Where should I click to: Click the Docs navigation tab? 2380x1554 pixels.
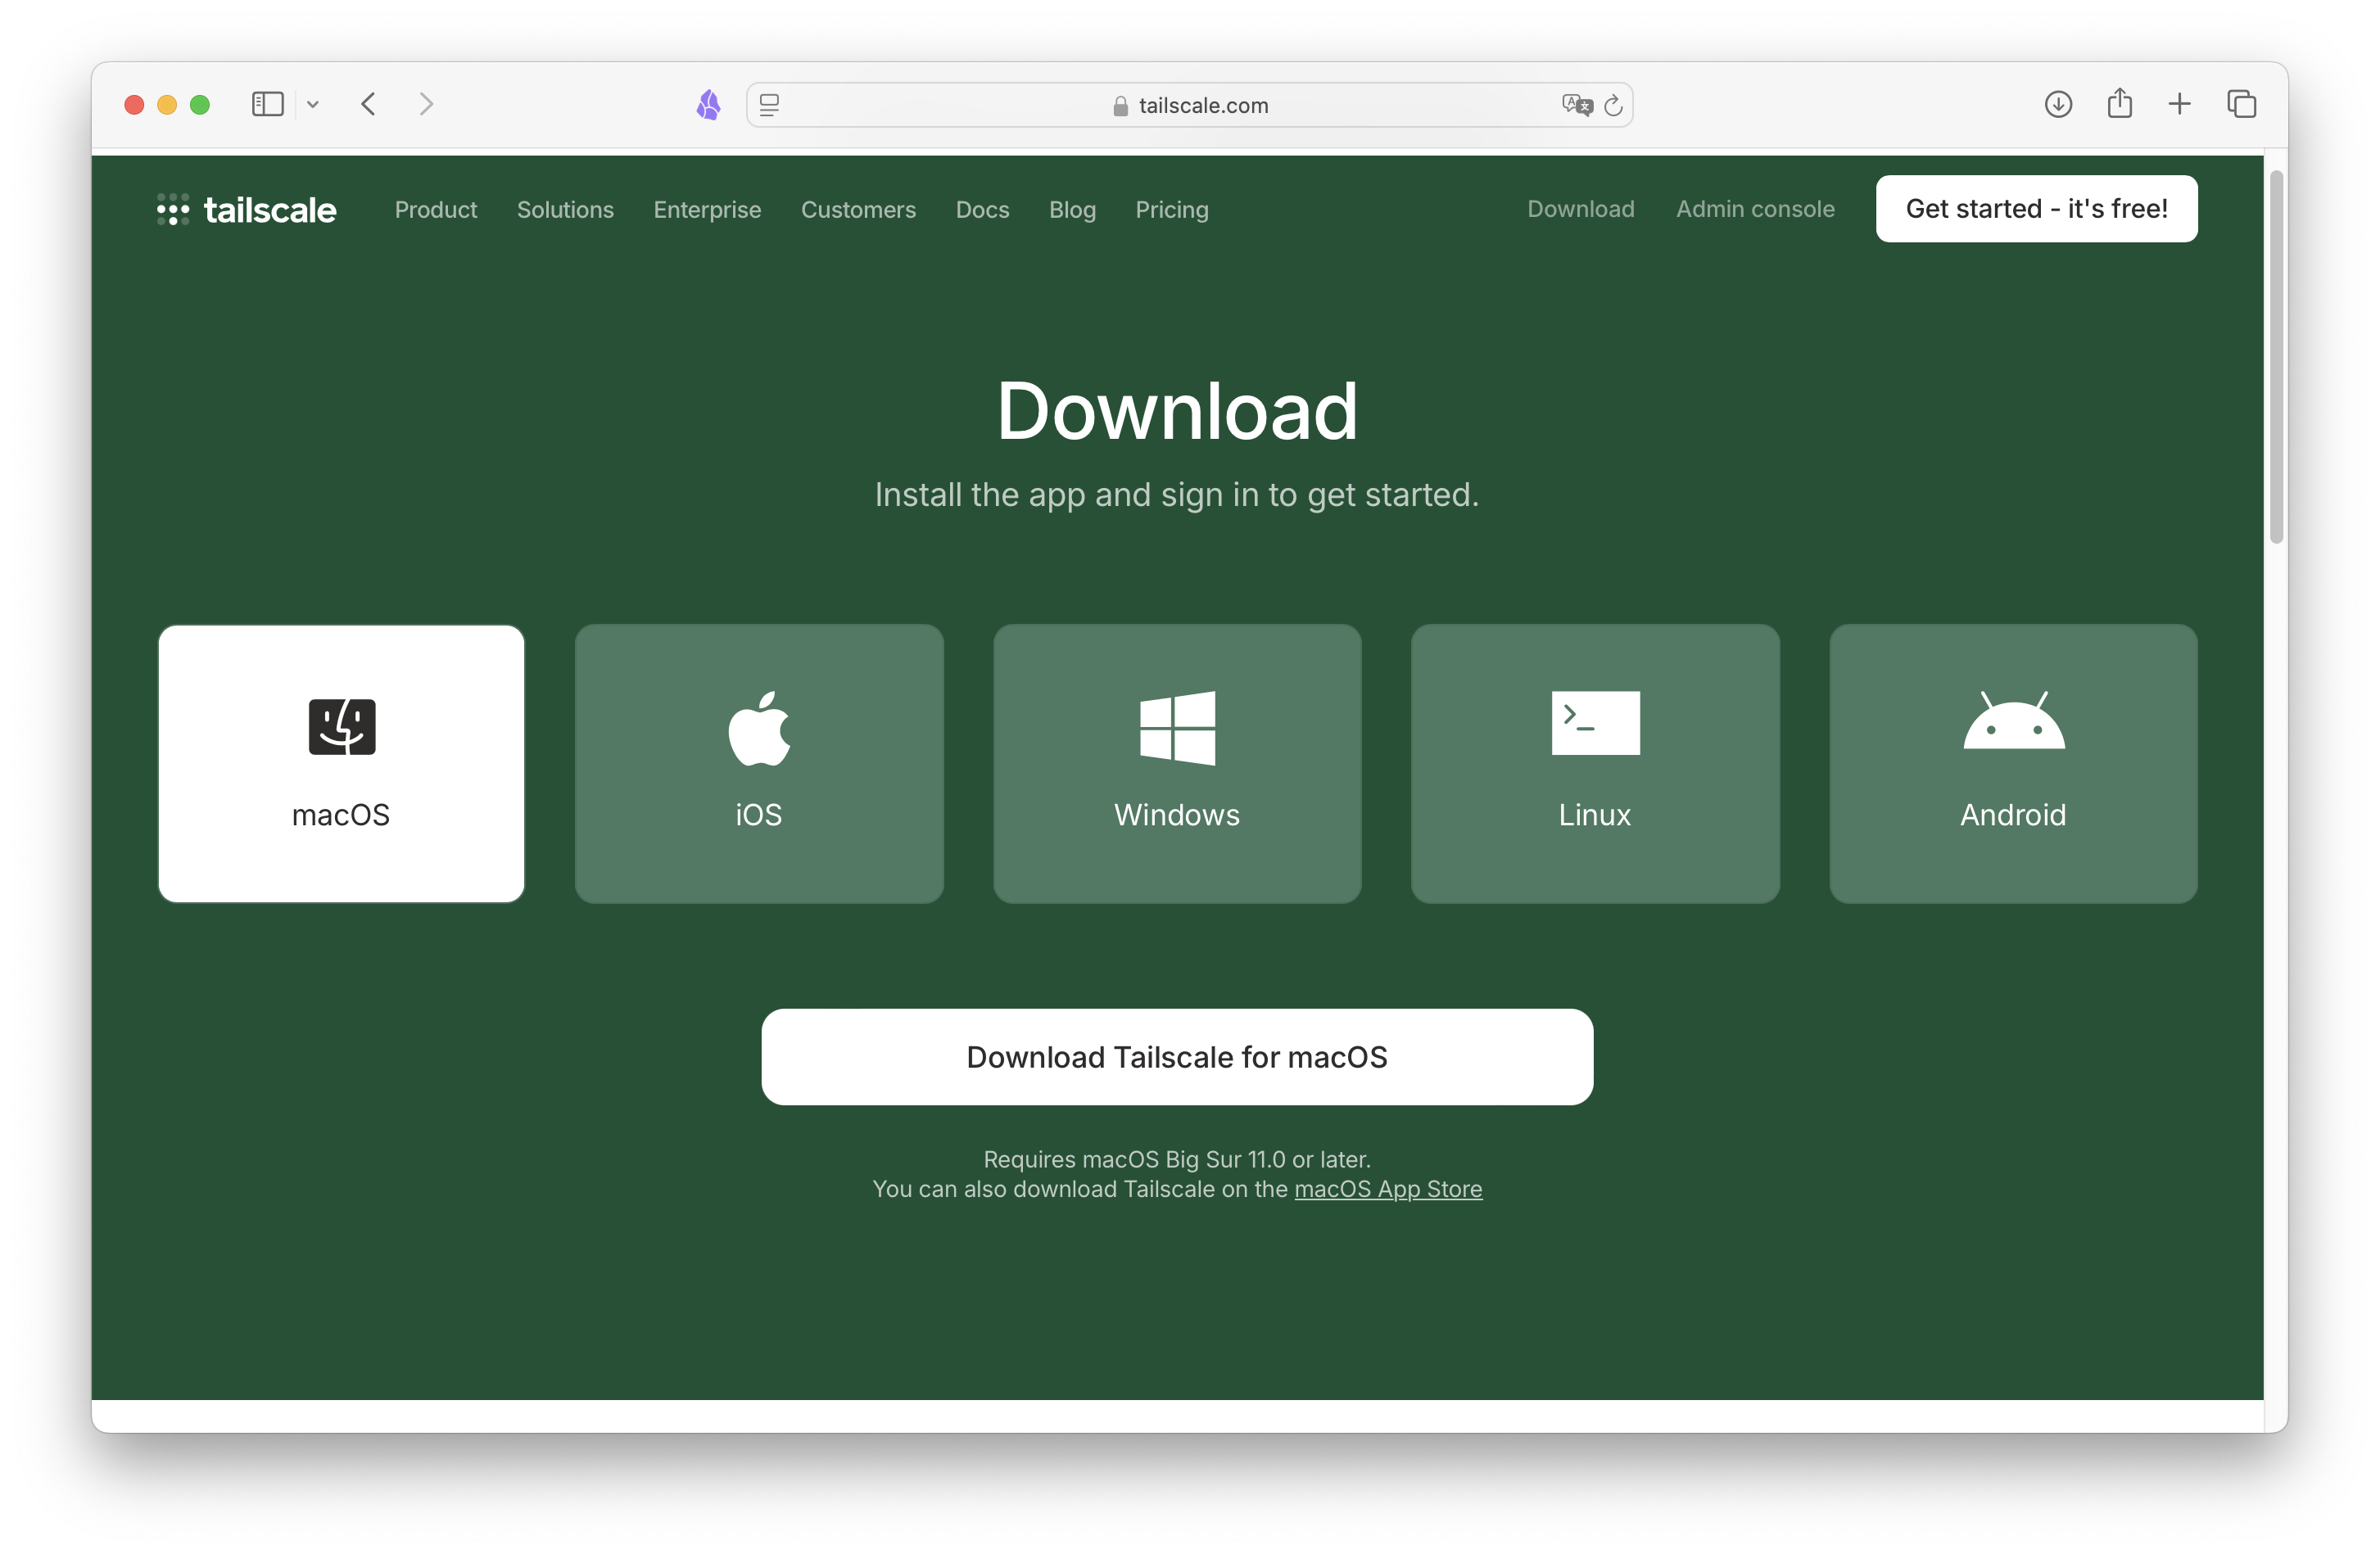click(x=982, y=208)
